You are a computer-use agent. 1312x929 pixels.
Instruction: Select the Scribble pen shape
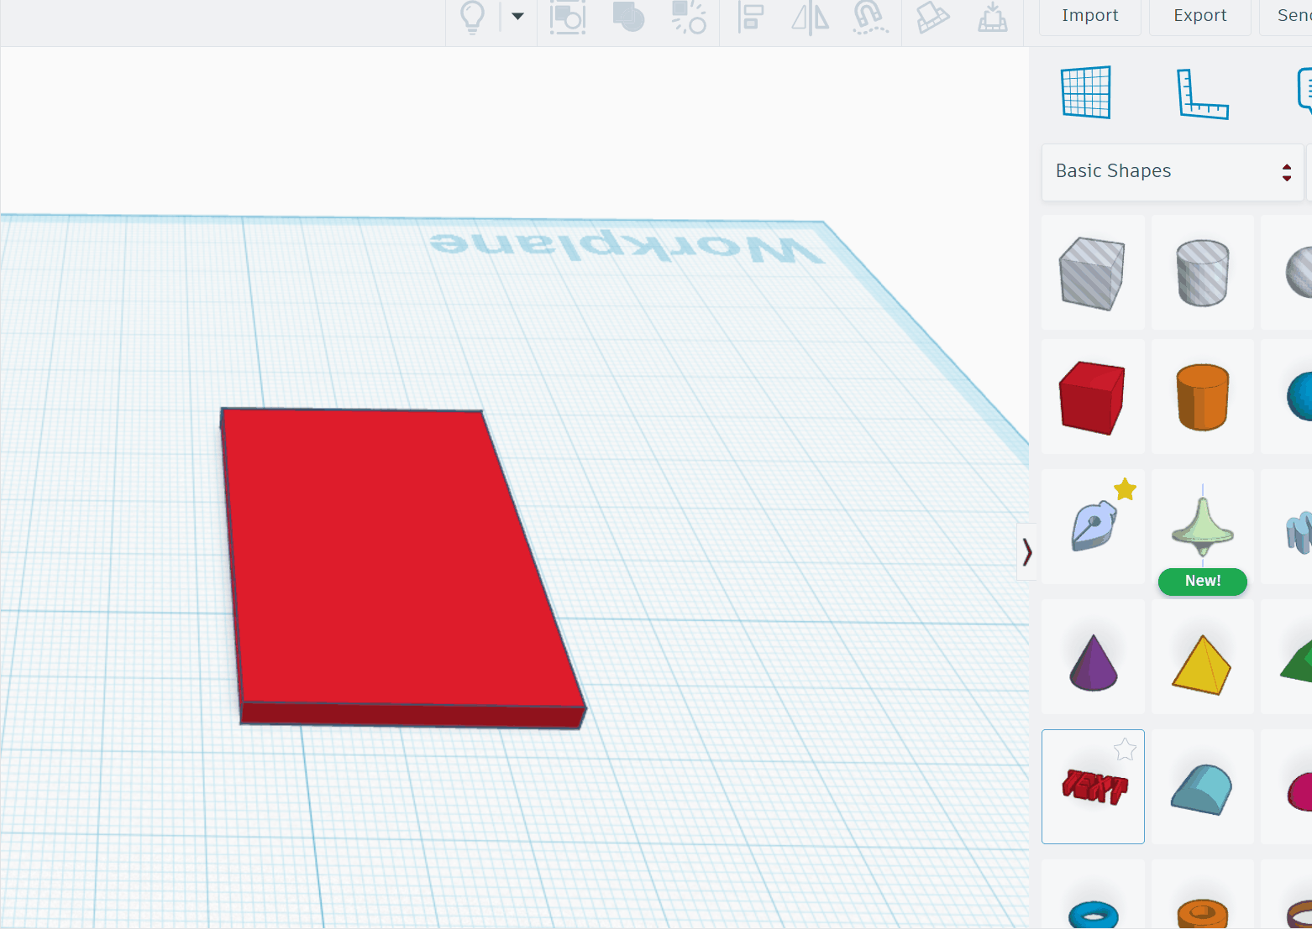1093,527
